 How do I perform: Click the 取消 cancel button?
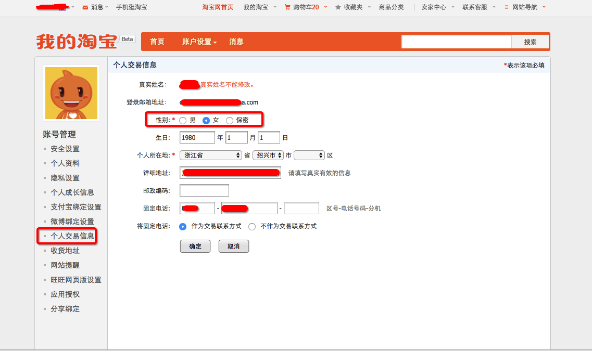[x=234, y=246]
